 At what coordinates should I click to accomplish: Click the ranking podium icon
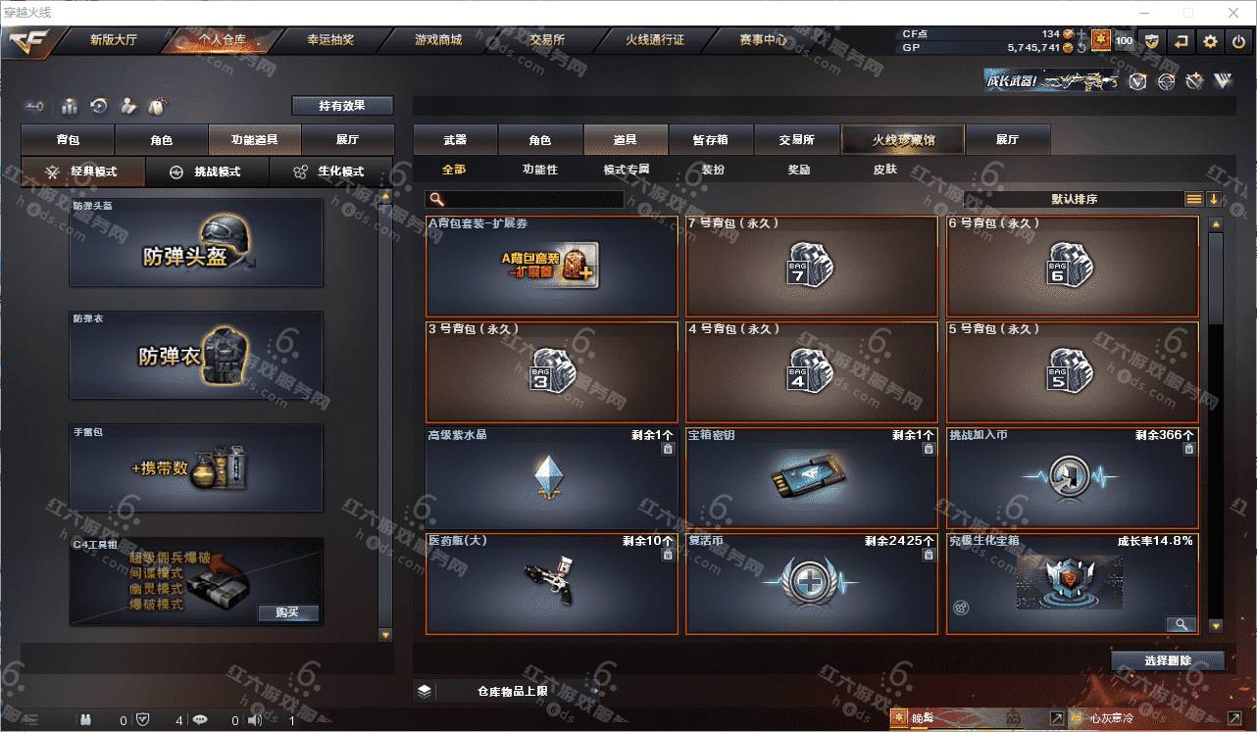coord(70,106)
